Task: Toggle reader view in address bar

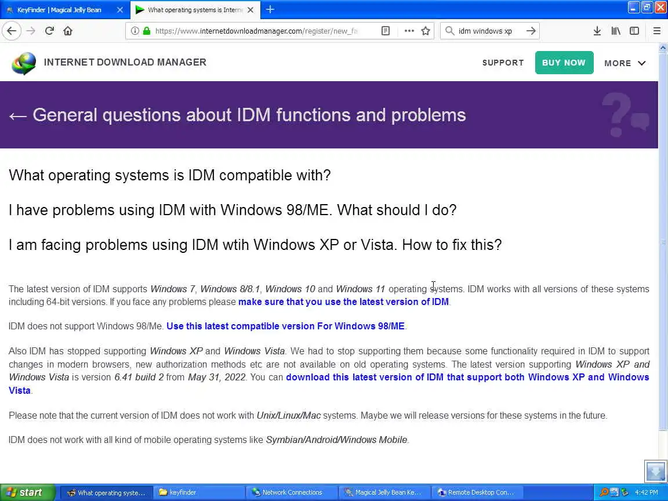Action: (386, 31)
